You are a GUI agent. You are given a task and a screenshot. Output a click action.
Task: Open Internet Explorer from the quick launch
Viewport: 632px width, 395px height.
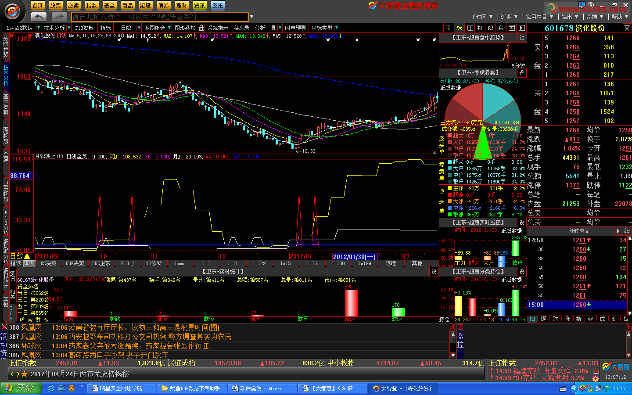click(51, 388)
